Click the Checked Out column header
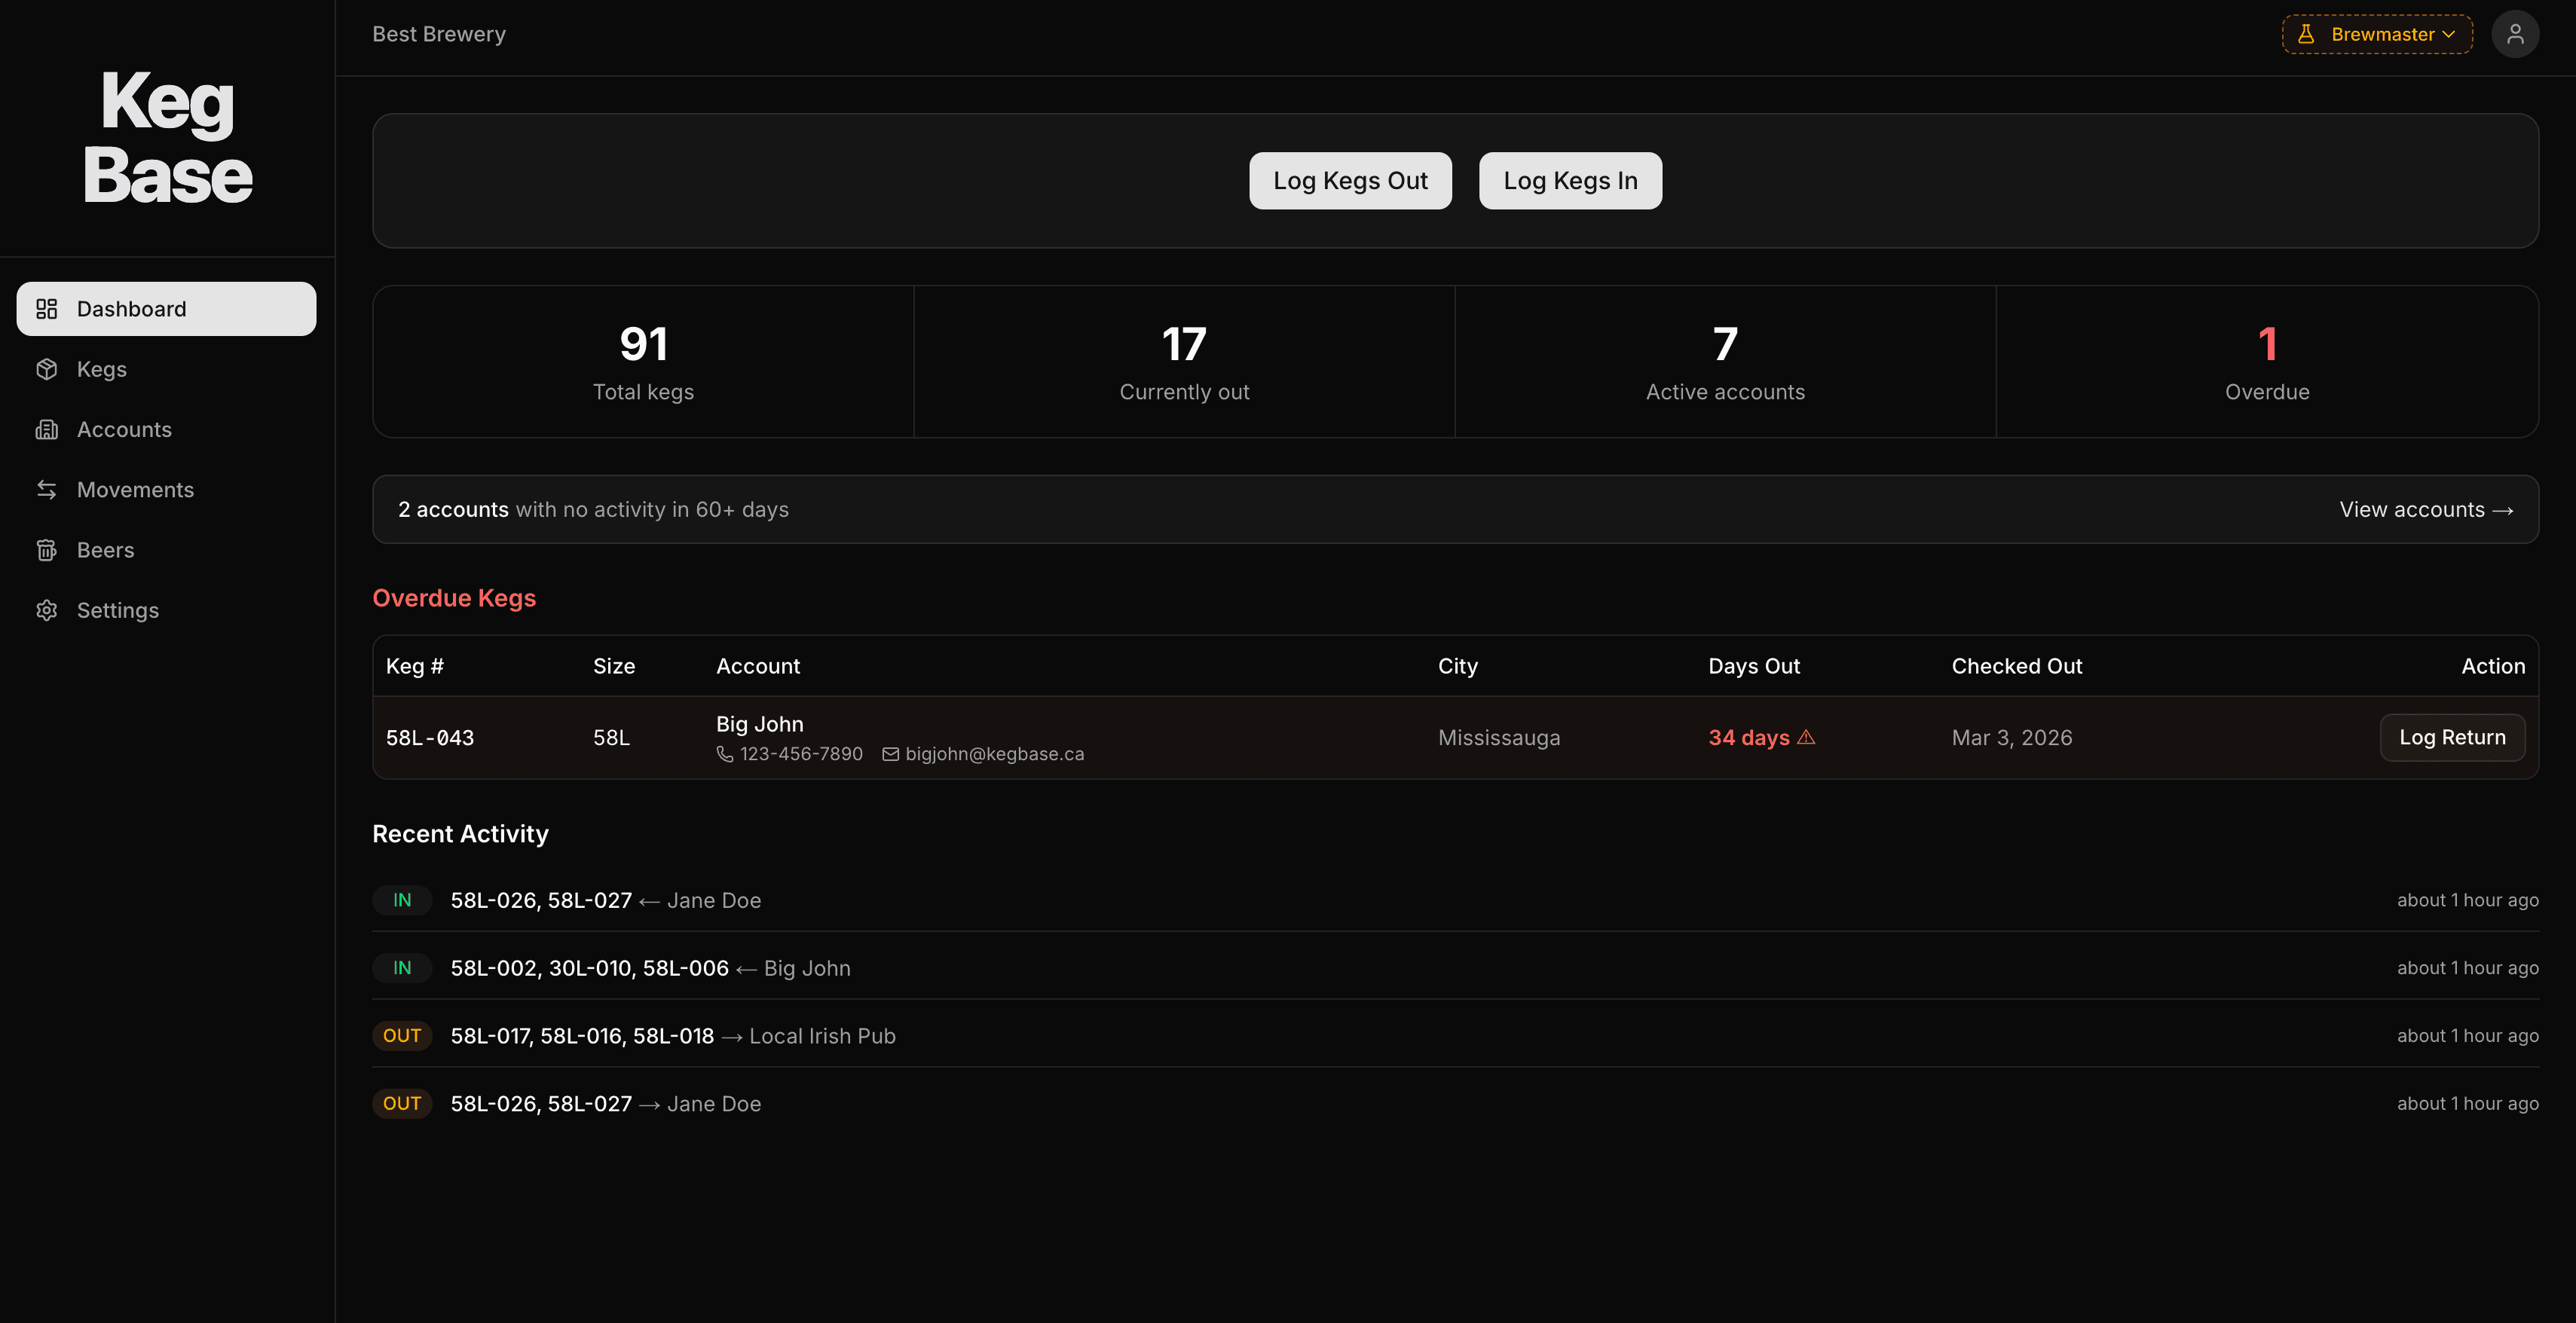Image resolution: width=2576 pixels, height=1323 pixels. 2017,666
